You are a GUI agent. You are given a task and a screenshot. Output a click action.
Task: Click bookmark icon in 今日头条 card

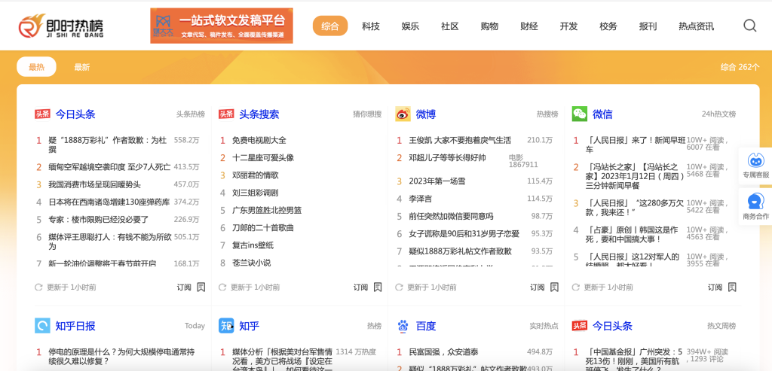point(201,287)
